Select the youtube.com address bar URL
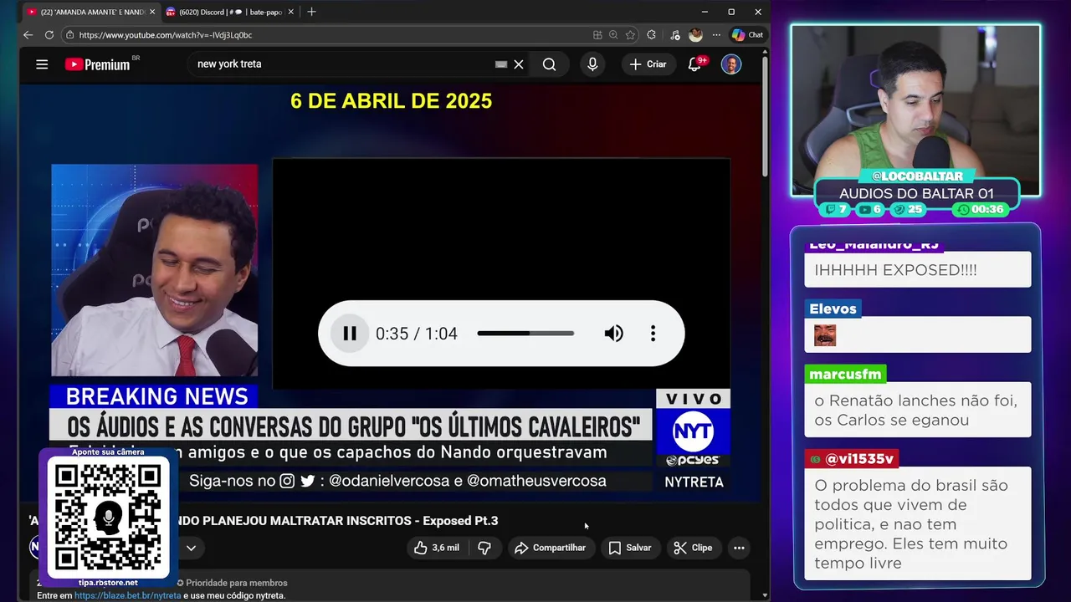The height and width of the screenshot is (602, 1071). point(166,35)
